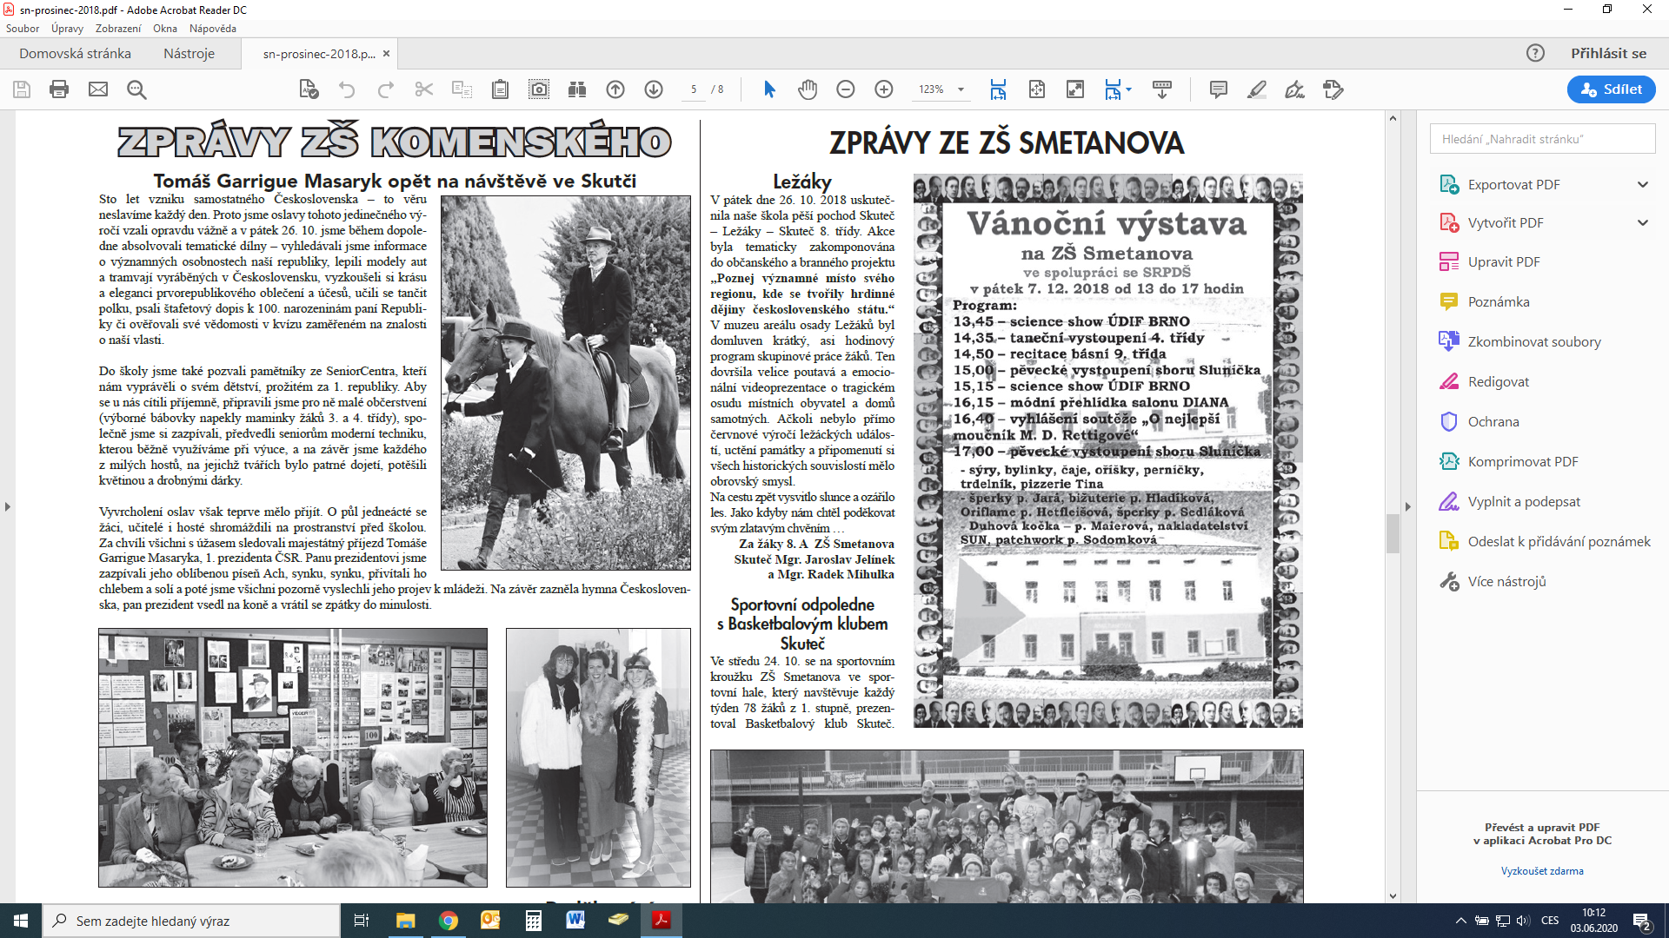Fit page to window width
Image resolution: width=1669 pixels, height=938 pixels.
[998, 89]
